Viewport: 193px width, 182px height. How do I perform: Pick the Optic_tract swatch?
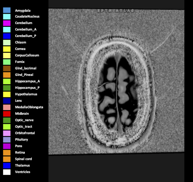click(7, 127)
